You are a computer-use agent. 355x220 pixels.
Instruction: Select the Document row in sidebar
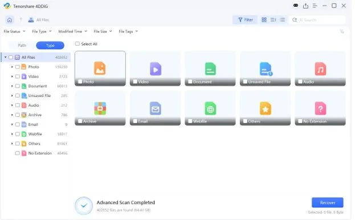tap(36, 86)
